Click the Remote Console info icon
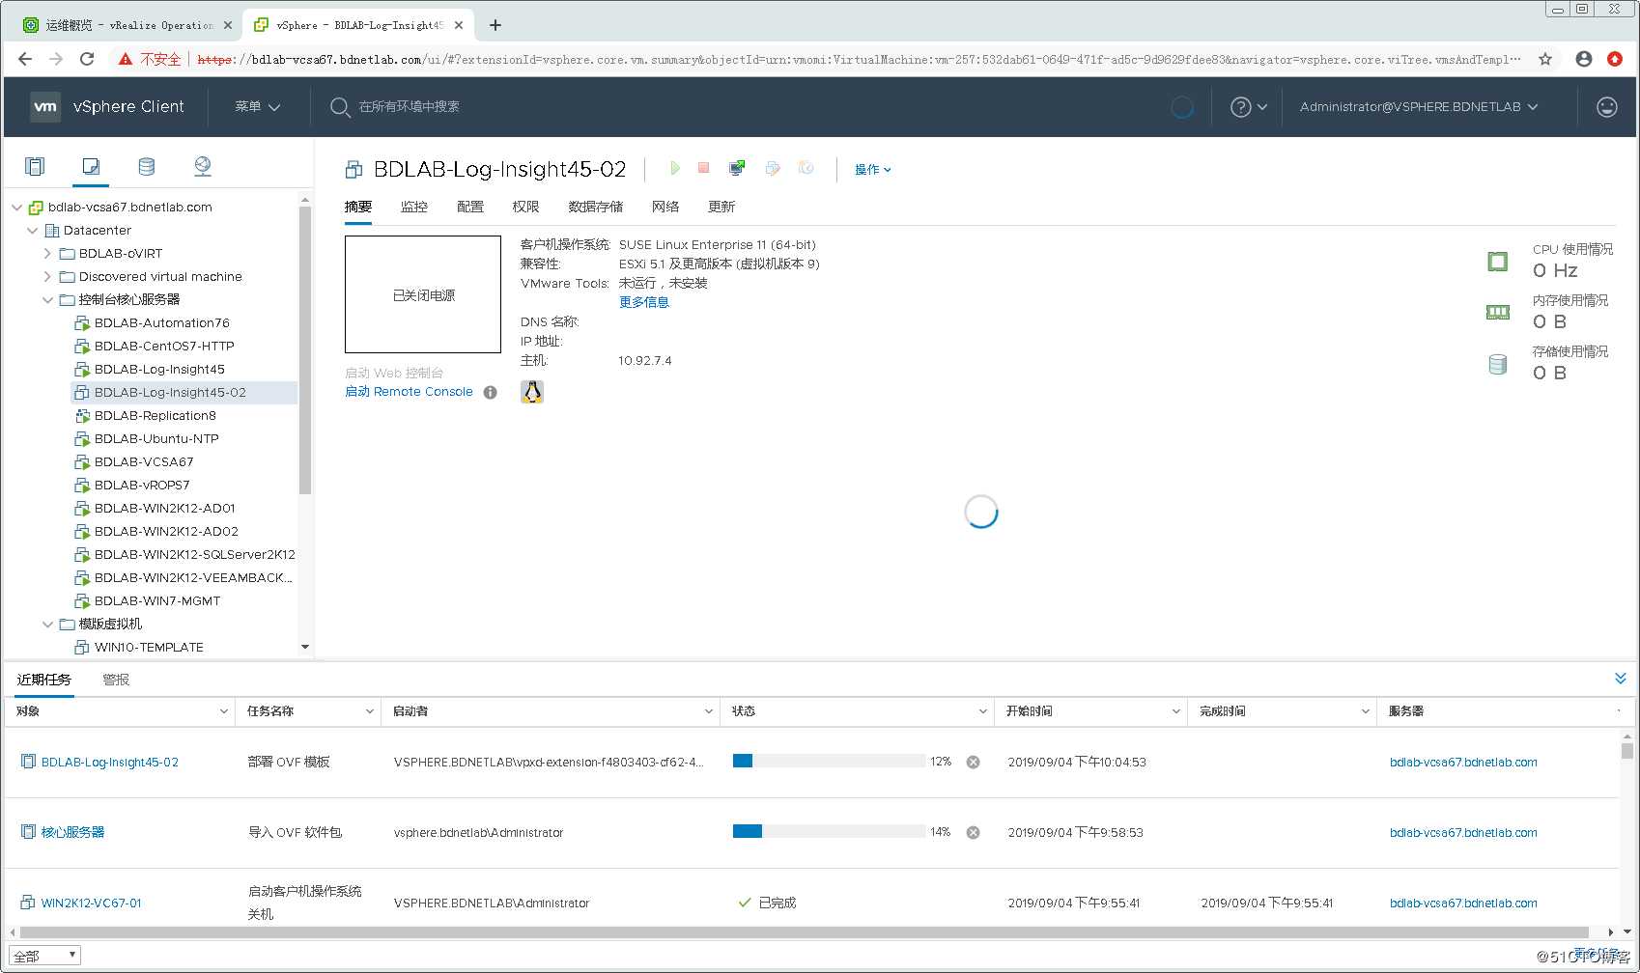 (491, 392)
